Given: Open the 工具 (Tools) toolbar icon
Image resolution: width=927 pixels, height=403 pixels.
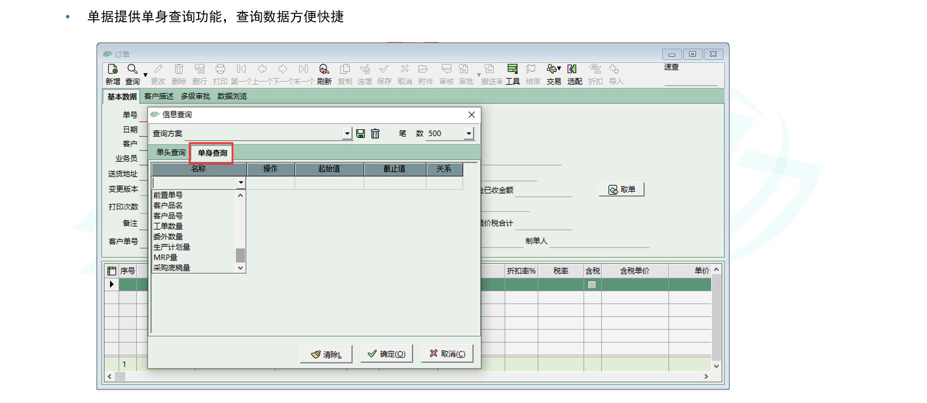Looking at the screenshot, I should (512, 69).
